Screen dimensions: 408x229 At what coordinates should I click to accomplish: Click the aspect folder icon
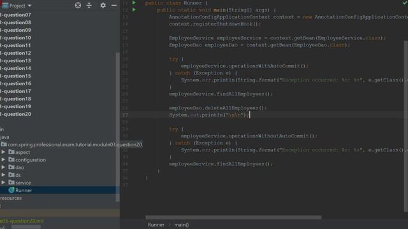tap(11, 152)
